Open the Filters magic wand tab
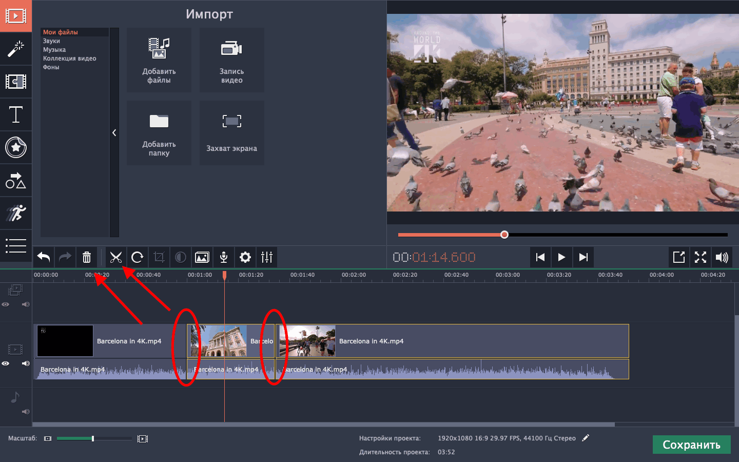Image resolution: width=739 pixels, height=462 pixels. click(x=16, y=49)
